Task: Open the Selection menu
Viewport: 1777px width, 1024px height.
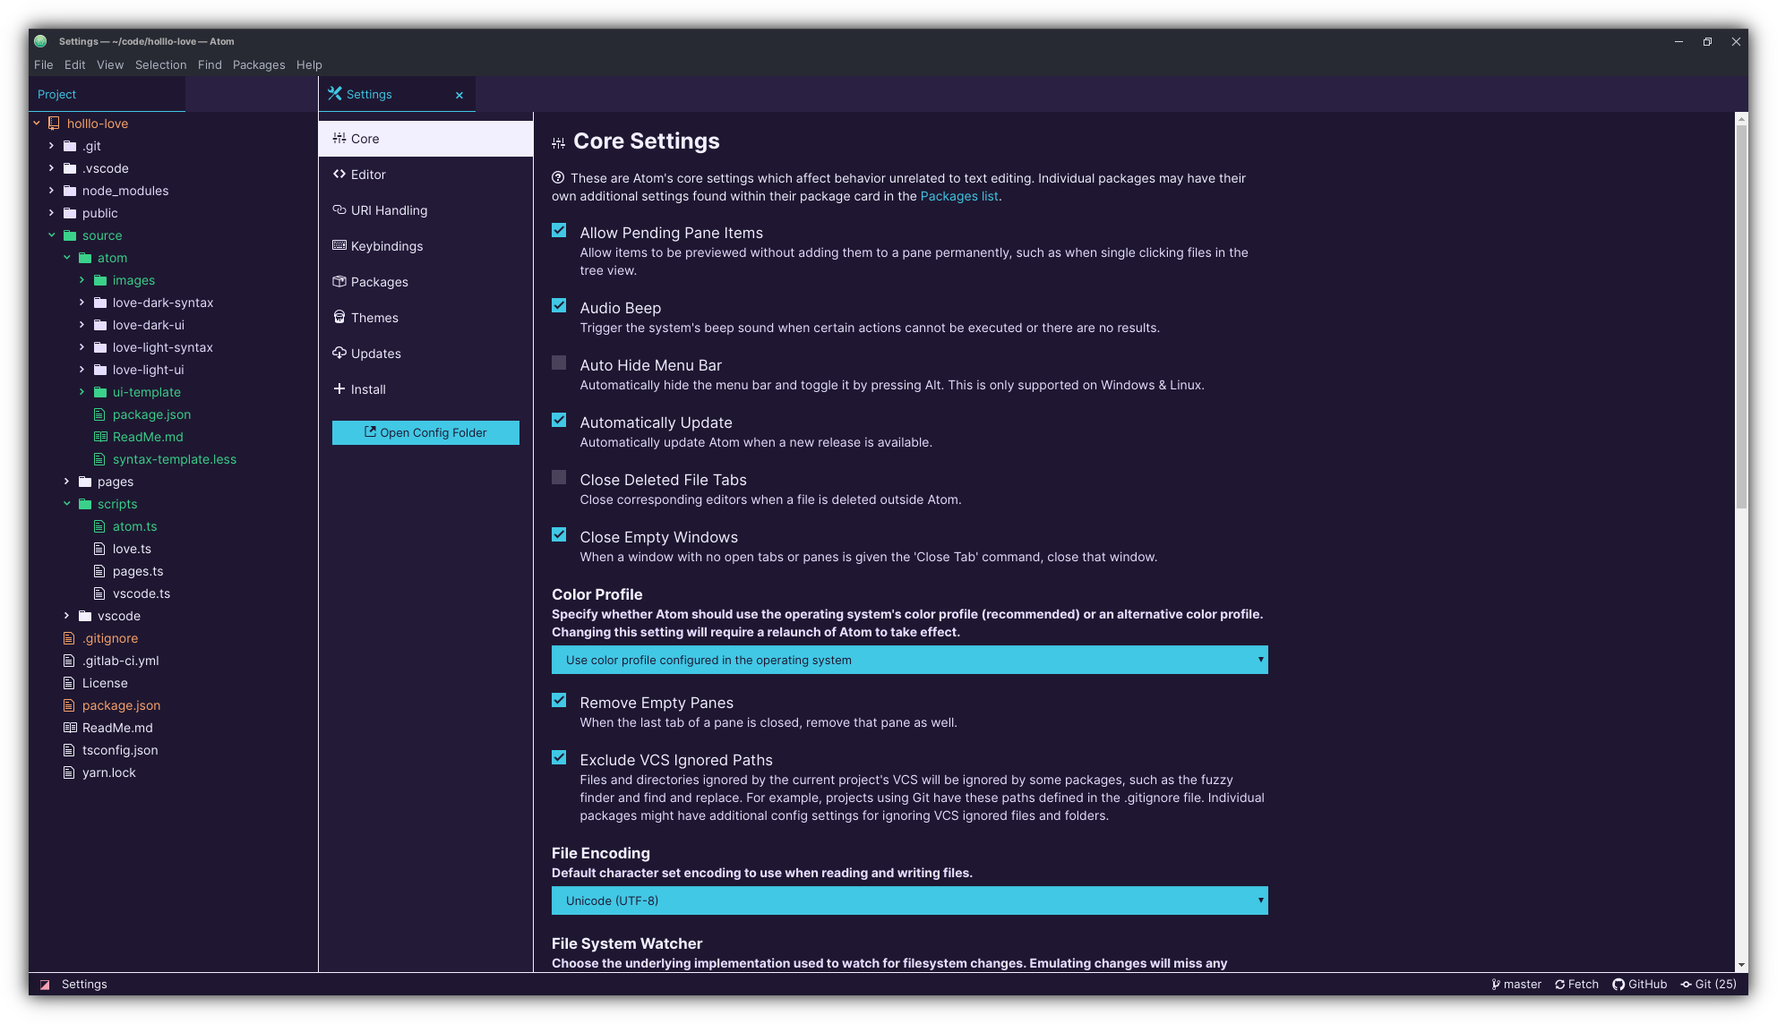Action: pos(160,64)
